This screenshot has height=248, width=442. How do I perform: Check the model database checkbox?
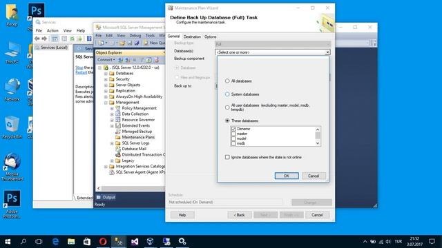pos(233,138)
